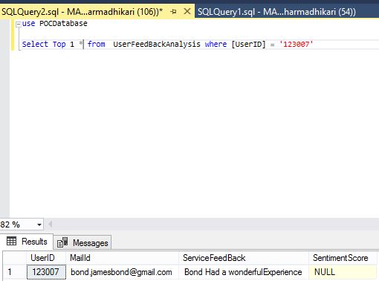
Task: Open the Messages tab
Action: tap(82, 242)
